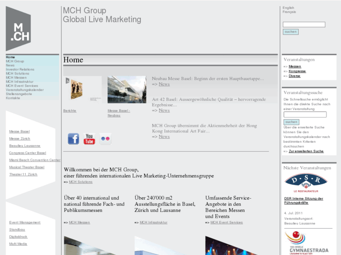This screenshot has width=341, height=255.
Task: Open the Diverse events link
Action: (x=295, y=76)
